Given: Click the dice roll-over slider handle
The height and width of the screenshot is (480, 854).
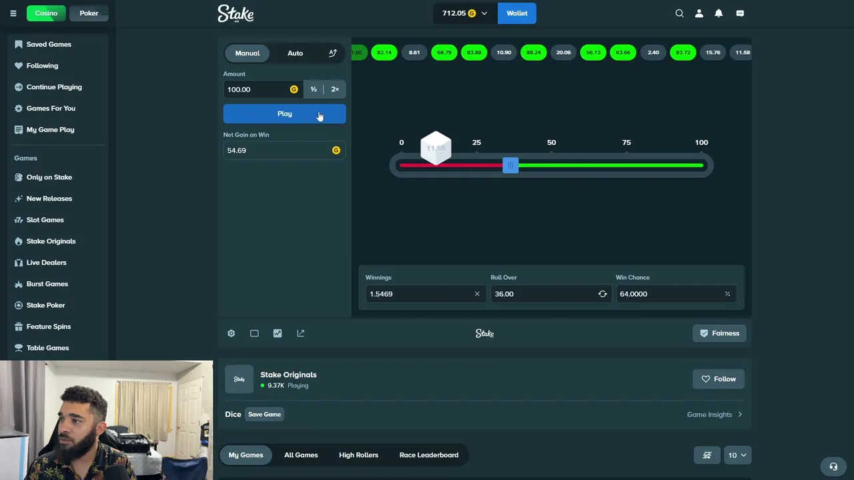Looking at the screenshot, I should click(x=510, y=165).
